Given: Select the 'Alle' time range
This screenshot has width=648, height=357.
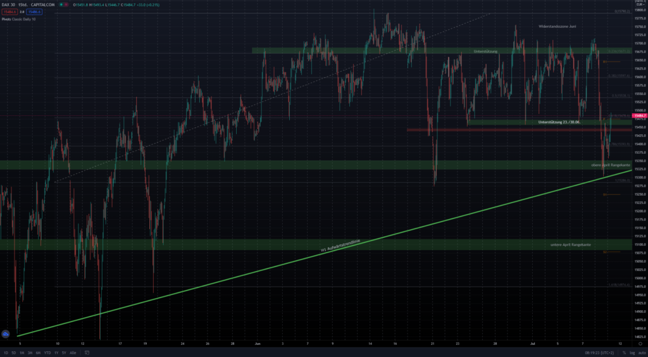Looking at the screenshot, I should tap(73, 352).
